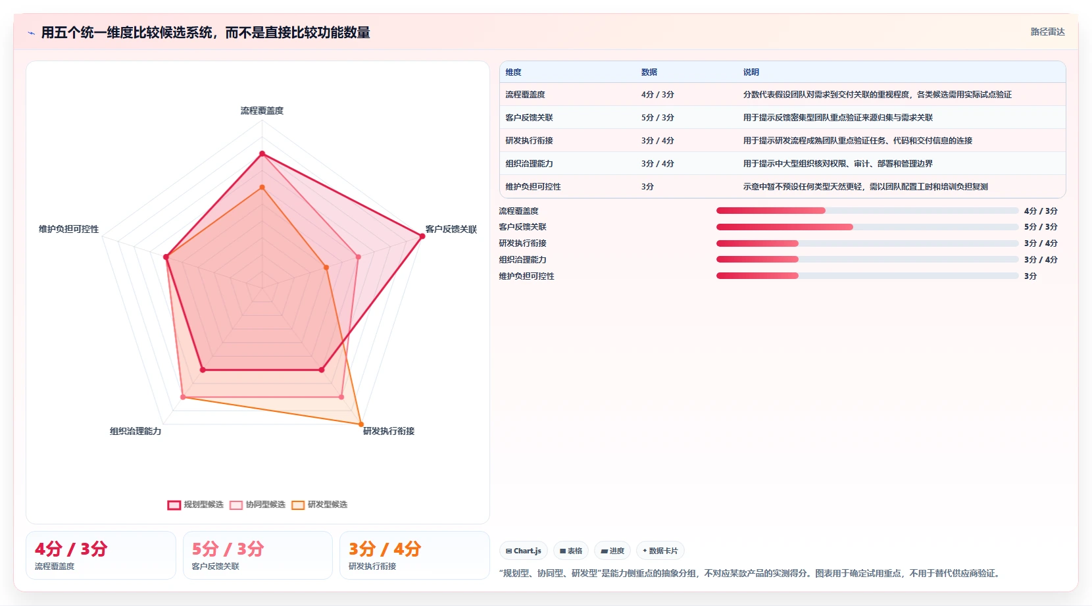Open the 5分 / 3分 客户反馈关联 card

[x=258, y=555]
